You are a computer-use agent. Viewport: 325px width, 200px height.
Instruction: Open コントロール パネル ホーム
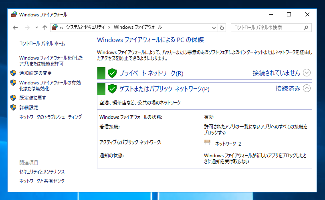pyautogui.click(x=42, y=44)
